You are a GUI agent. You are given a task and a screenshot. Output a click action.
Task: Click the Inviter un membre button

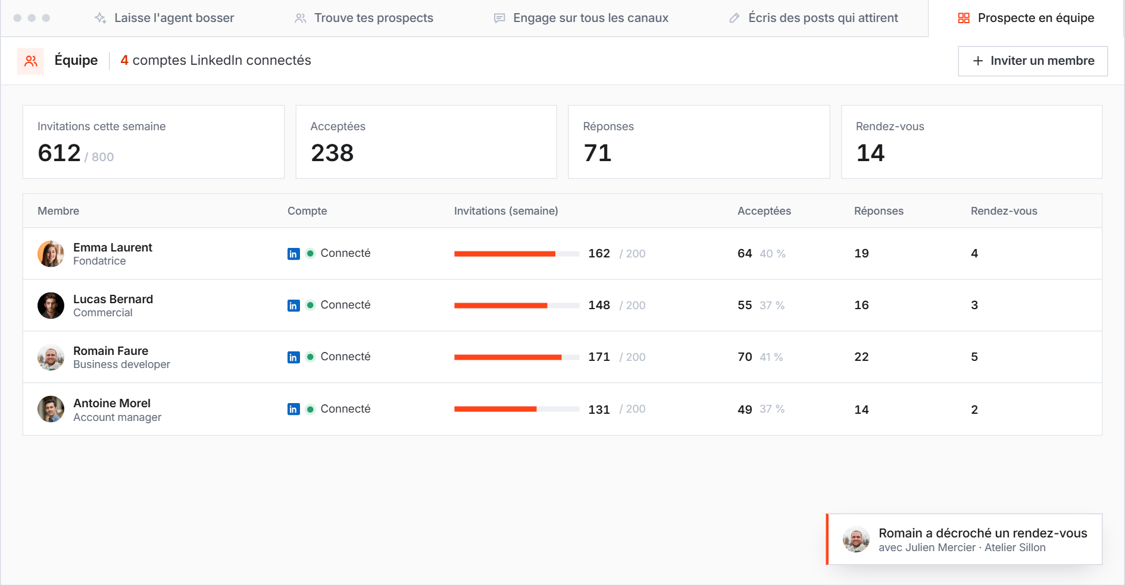(1033, 61)
